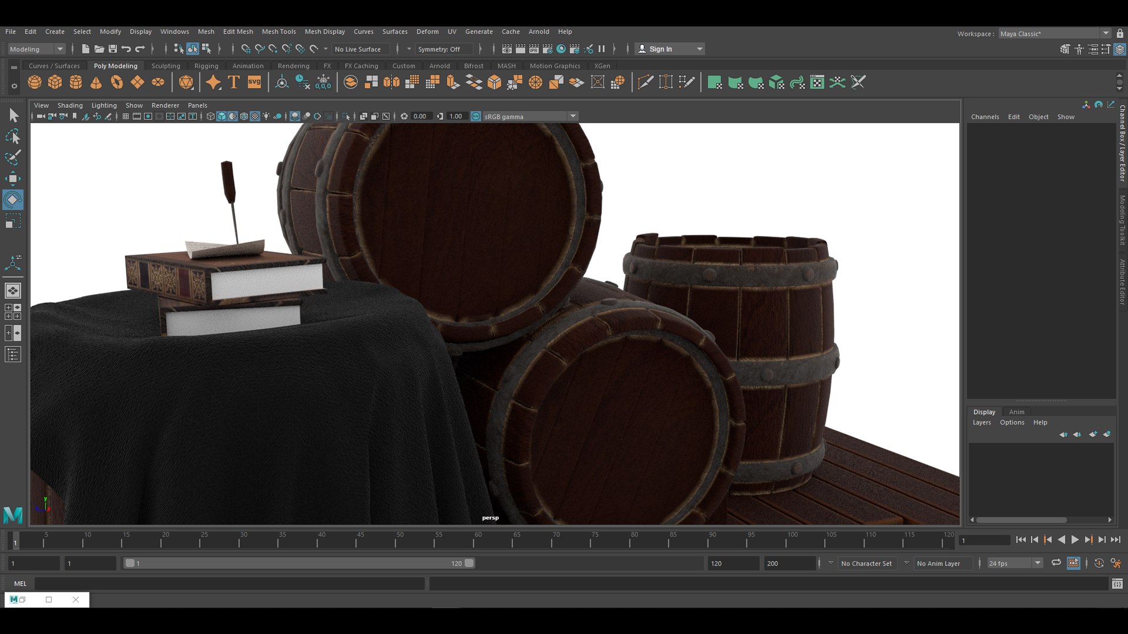The width and height of the screenshot is (1128, 634).
Task: Toggle the cached playback button
Action: pos(1073,563)
